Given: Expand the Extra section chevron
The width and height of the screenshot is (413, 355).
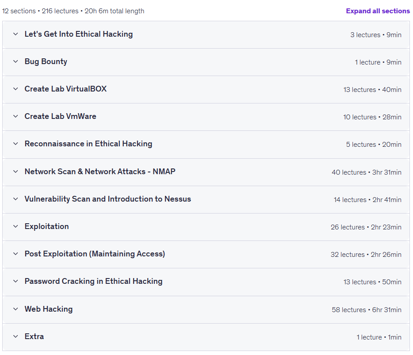Looking at the screenshot, I should [x=16, y=336].
